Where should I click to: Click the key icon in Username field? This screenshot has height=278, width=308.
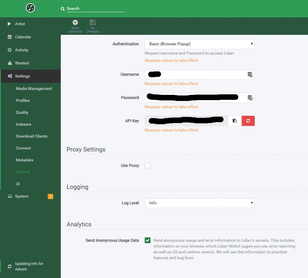(250, 75)
